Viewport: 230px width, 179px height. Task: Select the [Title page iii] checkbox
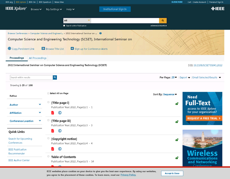click(48, 120)
